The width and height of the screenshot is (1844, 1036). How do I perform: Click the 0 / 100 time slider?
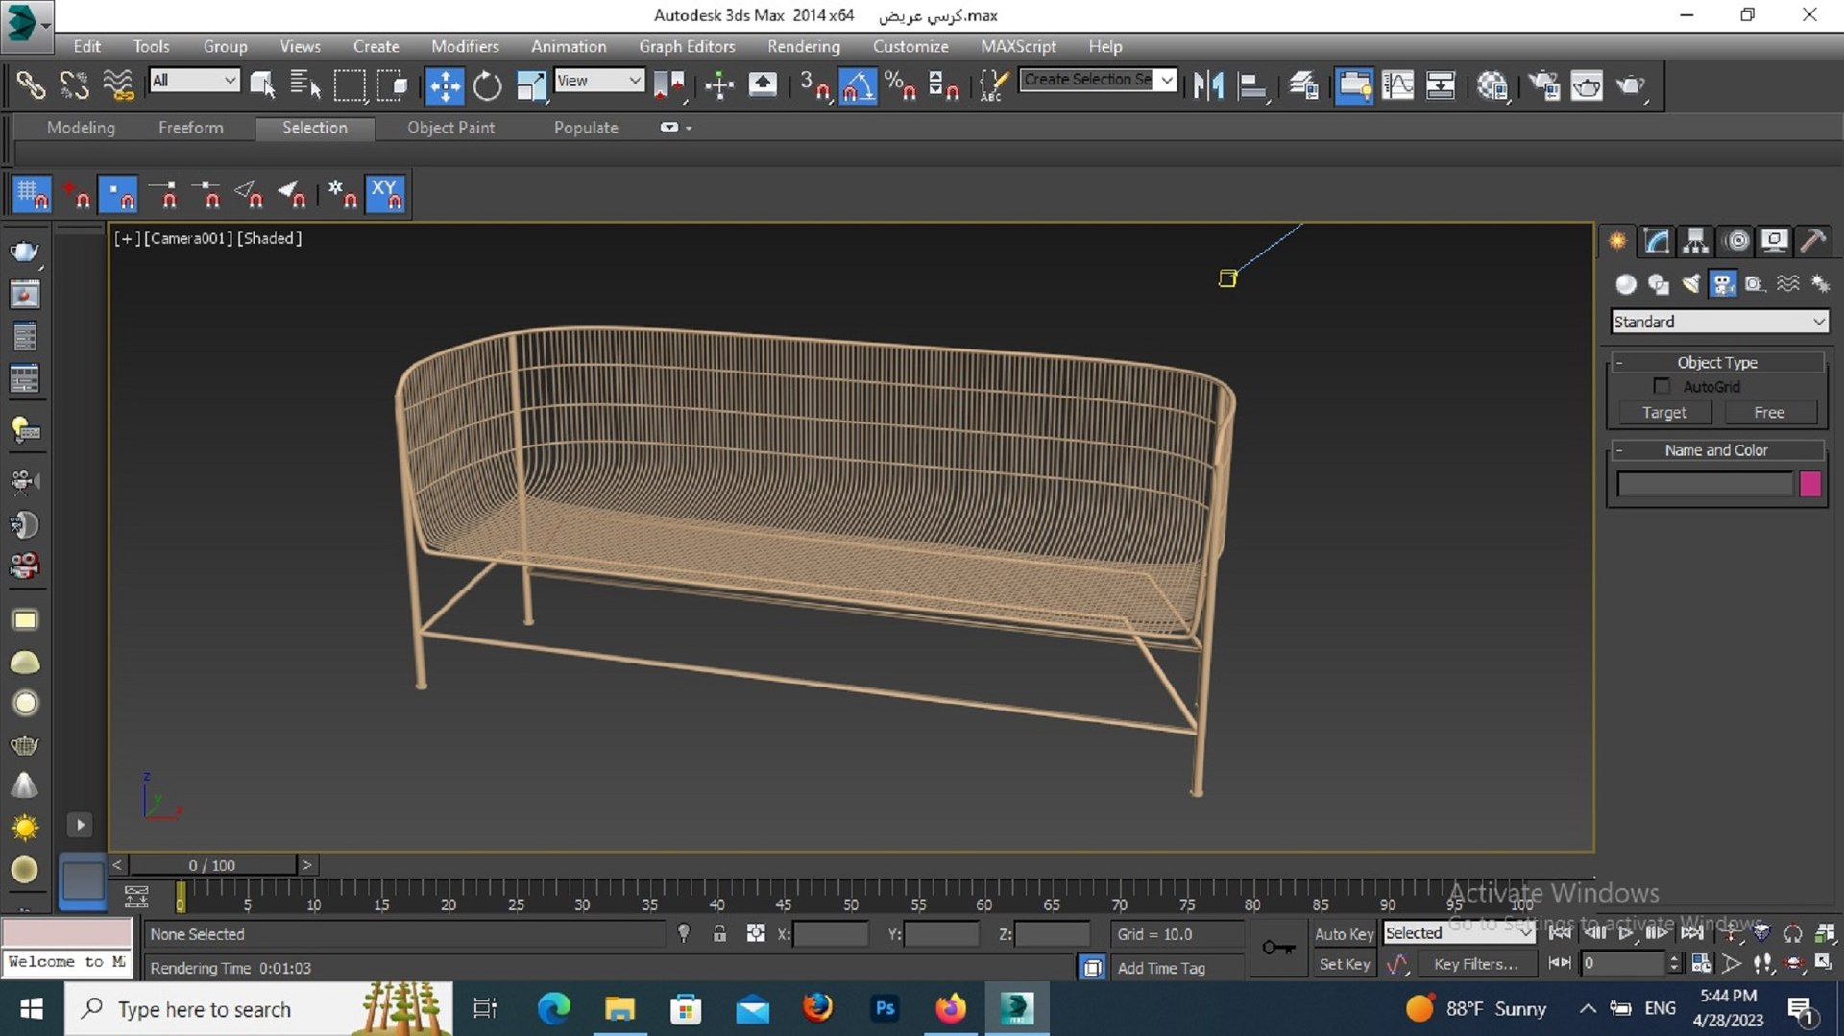click(x=212, y=865)
